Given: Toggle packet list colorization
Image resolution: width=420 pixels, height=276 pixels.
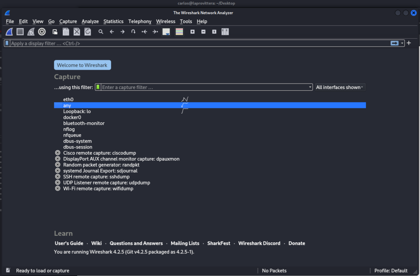Looking at the screenshot, I should point(179,32).
